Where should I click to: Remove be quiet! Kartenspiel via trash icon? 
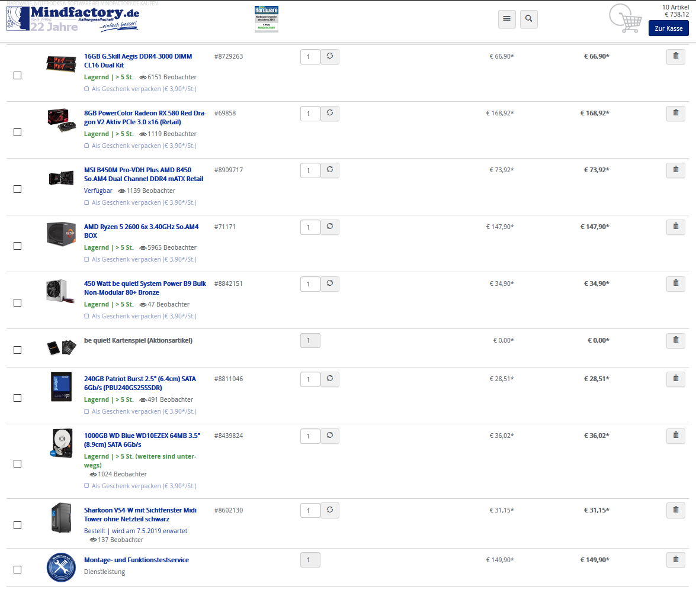[x=676, y=340]
